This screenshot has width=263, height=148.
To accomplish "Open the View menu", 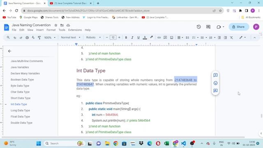I will (30, 30).
